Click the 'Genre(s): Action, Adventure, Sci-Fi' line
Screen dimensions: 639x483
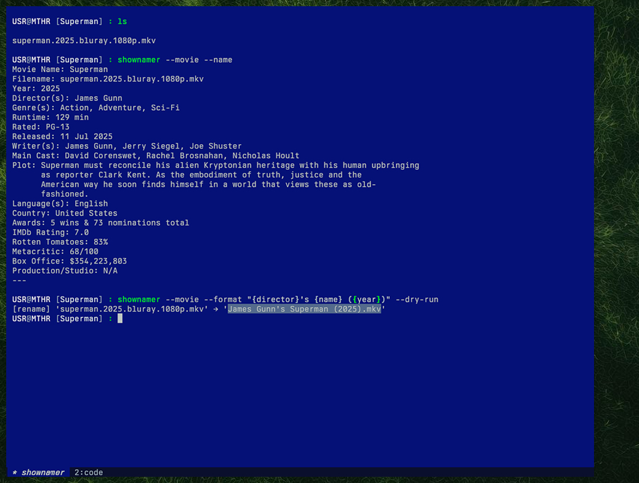pos(96,108)
